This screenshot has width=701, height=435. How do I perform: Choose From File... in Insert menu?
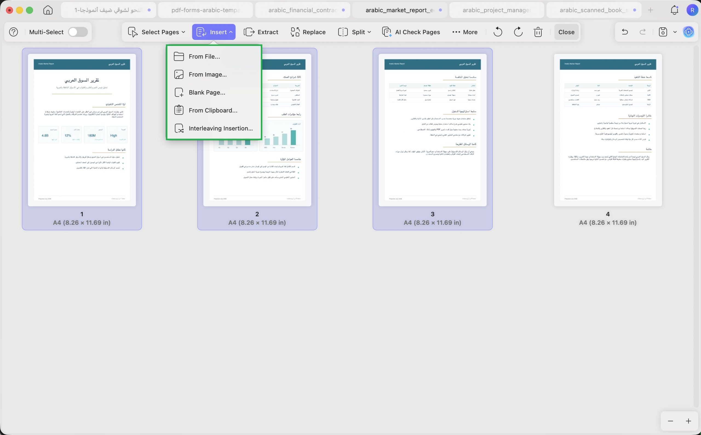(214, 56)
